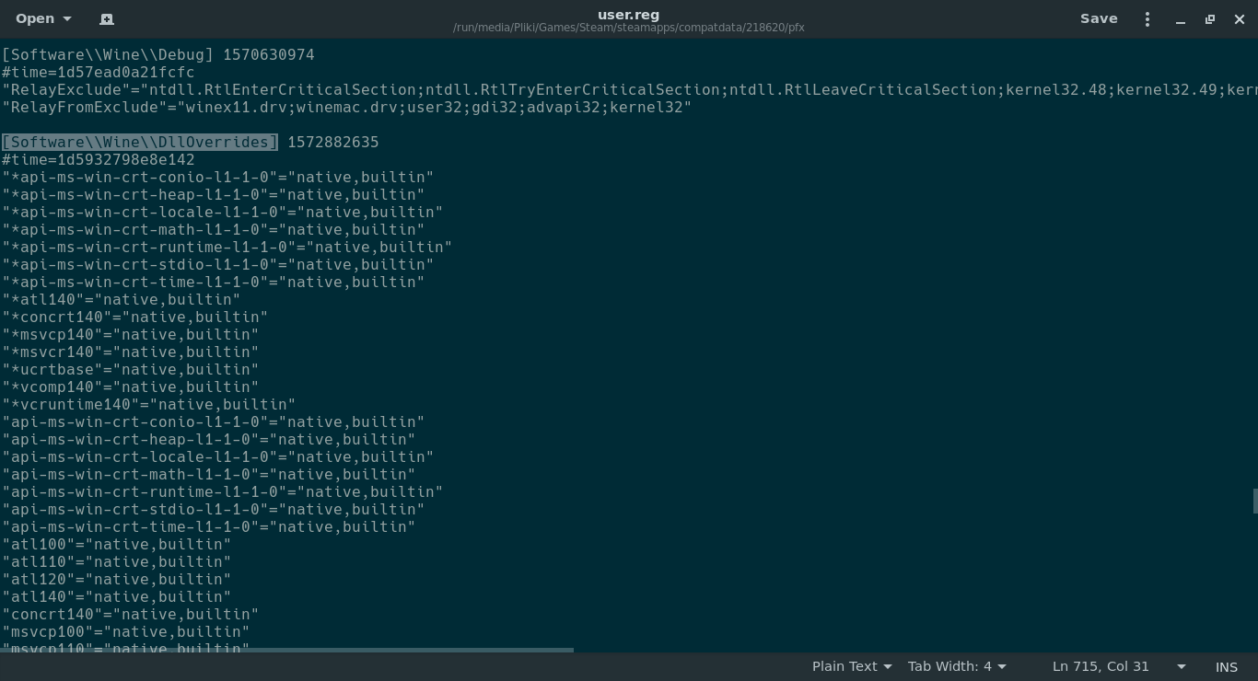Expand the Tab Width dropdown
The image size is (1258, 681).
[956, 666]
